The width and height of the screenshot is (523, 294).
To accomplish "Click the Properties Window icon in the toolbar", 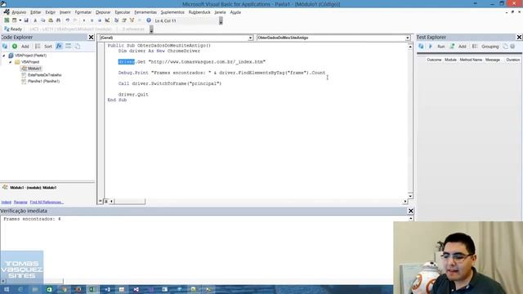I will coord(124,20).
